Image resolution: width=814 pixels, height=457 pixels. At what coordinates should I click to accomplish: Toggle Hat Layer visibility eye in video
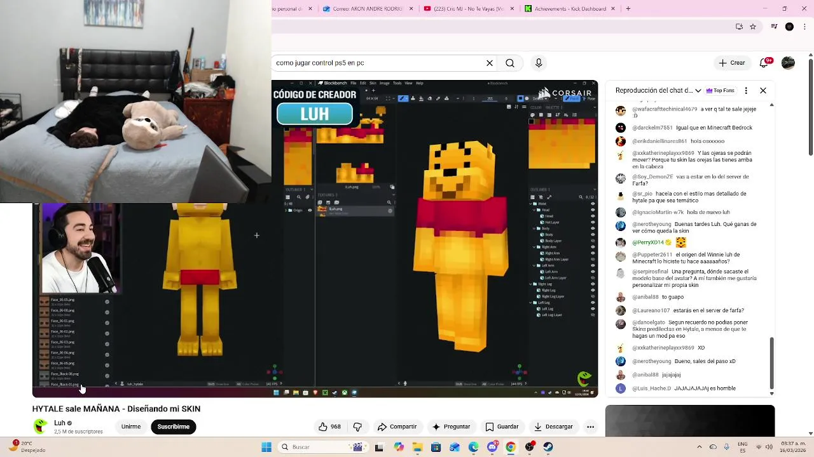593,222
